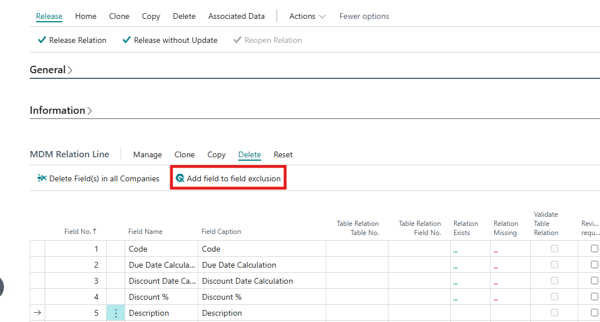Click the Delete Field(s) in all Companies icon

coord(42,178)
